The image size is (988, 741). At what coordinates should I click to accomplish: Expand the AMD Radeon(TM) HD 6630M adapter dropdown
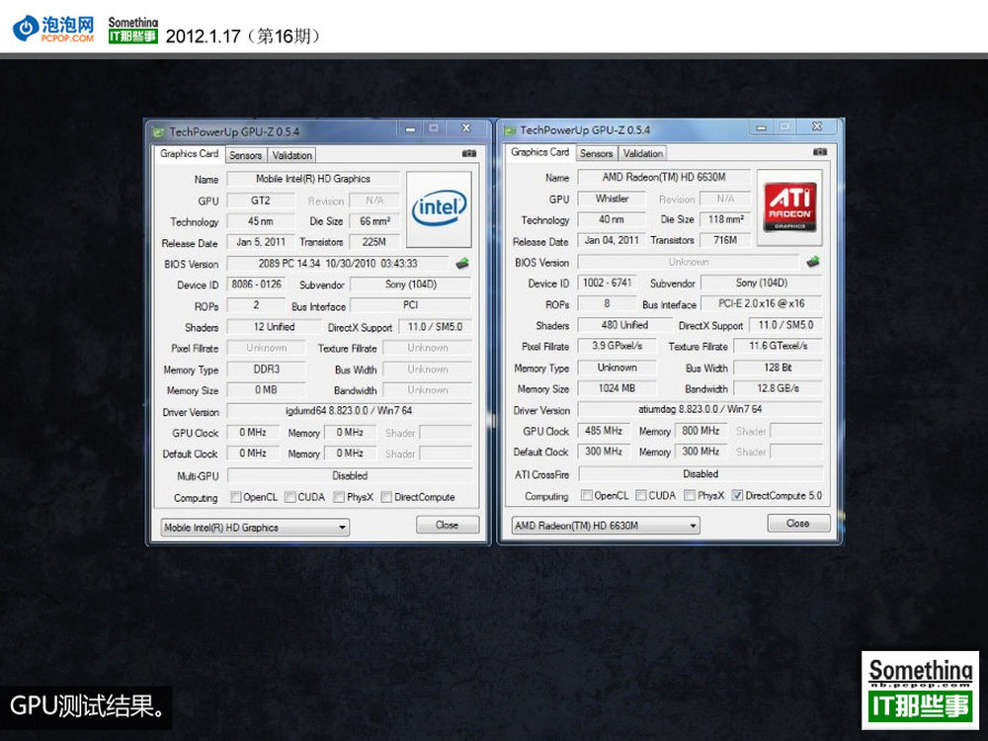tap(606, 526)
